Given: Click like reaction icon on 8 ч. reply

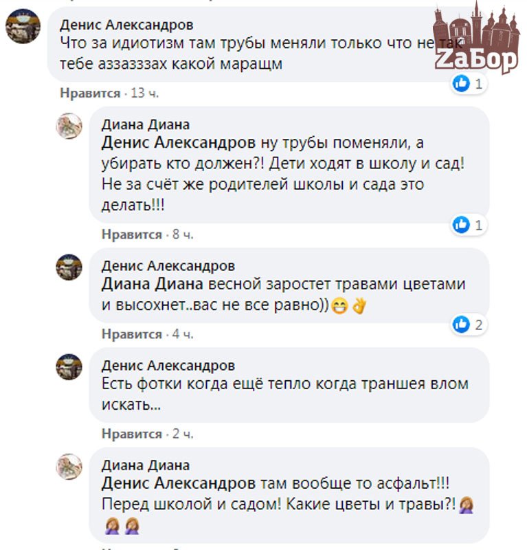Looking at the screenshot, I should (x=461, y=225).
